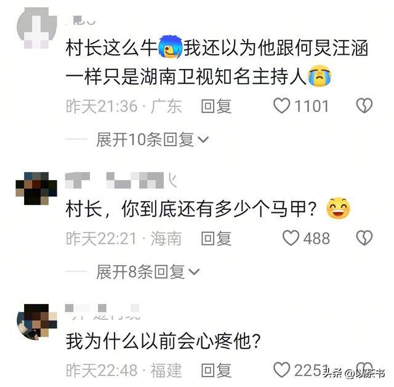Tap the grinning emoji after 马甲
This screenshot has width=394, height=387.
338,208
